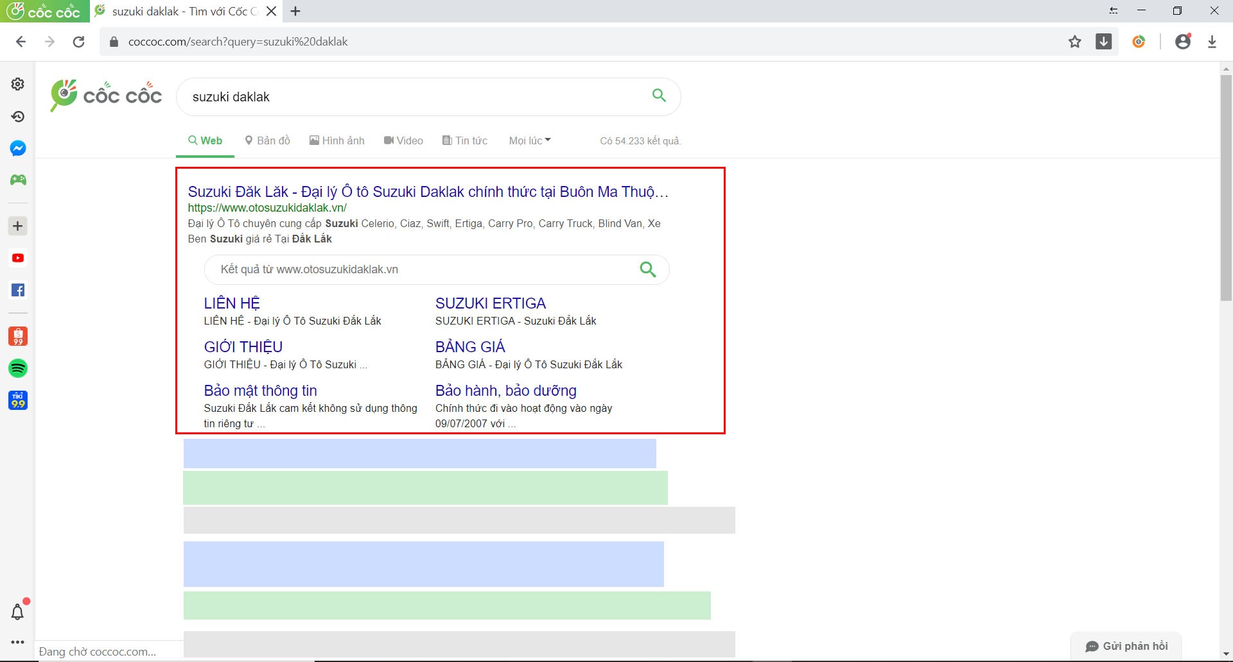Click the orange Cốc Cốc extension icon
This screenshot has height=662, width=1233.
coord(1139,42)
